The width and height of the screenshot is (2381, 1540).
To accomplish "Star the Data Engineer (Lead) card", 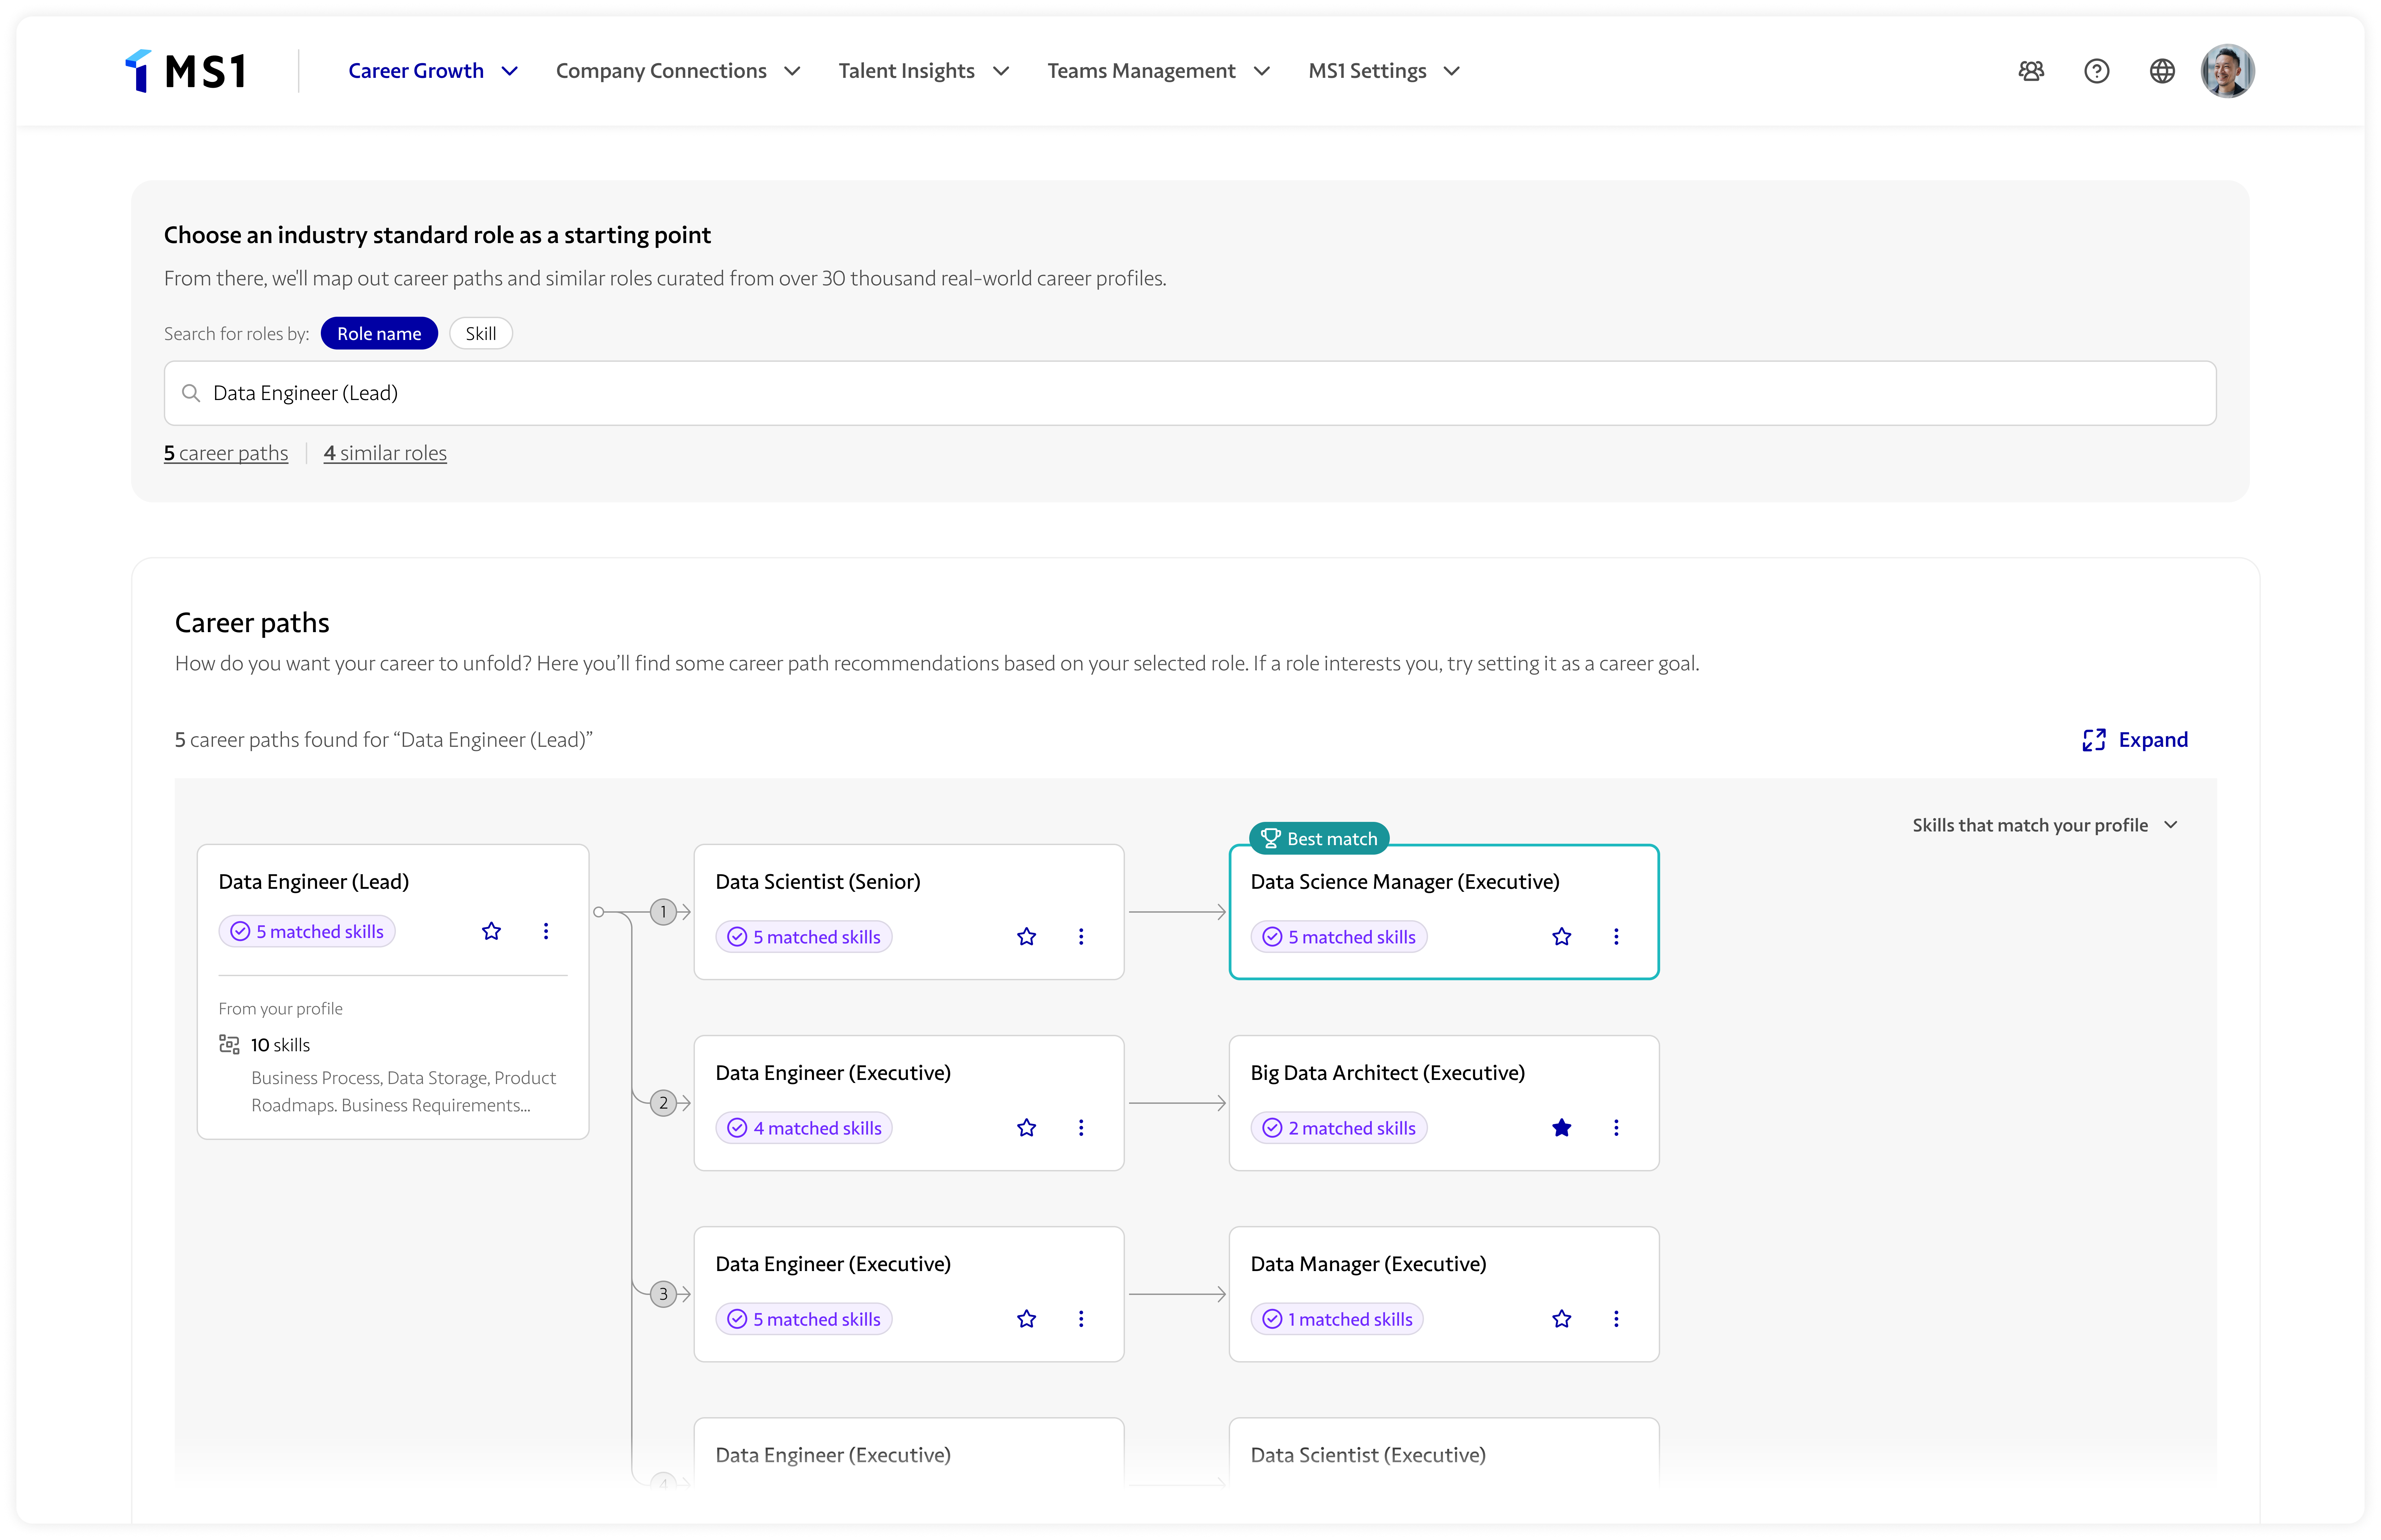I will [491, 931].
